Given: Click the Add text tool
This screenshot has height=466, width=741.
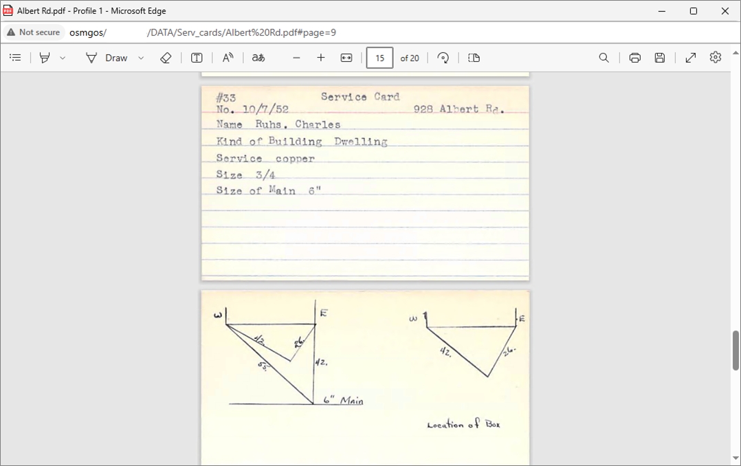Looking at the screenshot, I should [x=197, y=58].
